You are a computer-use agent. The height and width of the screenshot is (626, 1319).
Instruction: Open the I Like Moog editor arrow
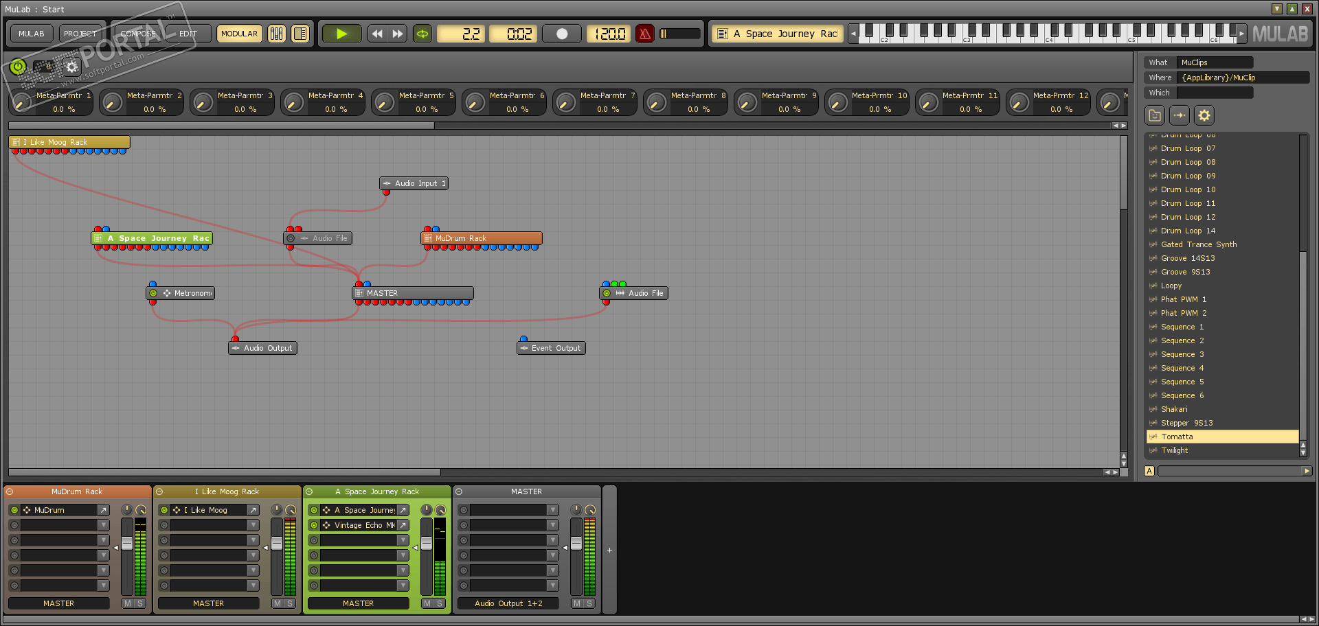[x=253, y=510]
